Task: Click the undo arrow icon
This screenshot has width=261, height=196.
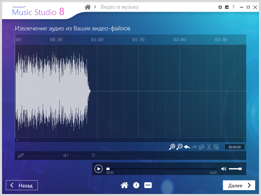Action: pos(187,147)
